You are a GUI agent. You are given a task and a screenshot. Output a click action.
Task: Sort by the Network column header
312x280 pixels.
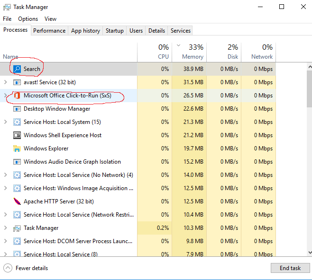(258, 52)
